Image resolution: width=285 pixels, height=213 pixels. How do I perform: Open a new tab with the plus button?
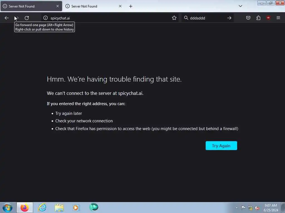click(x=131, y=6)
